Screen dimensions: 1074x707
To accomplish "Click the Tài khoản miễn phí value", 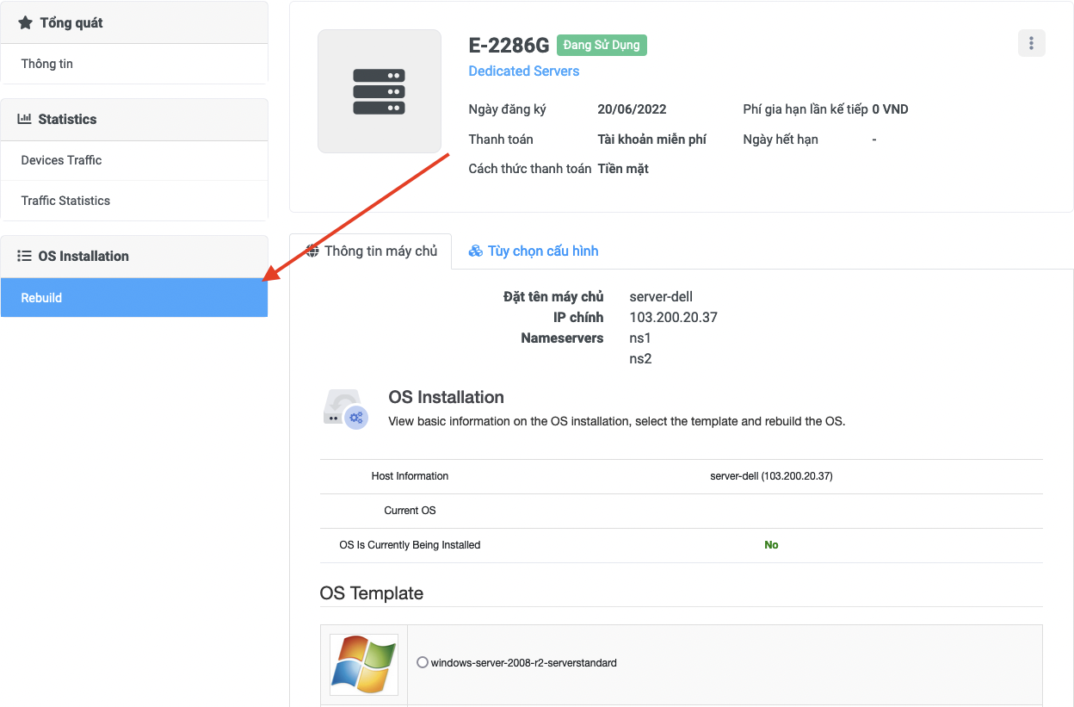I will pos(651,139).
